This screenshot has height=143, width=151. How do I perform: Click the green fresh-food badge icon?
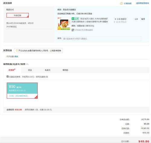click(x=75, y=19)
